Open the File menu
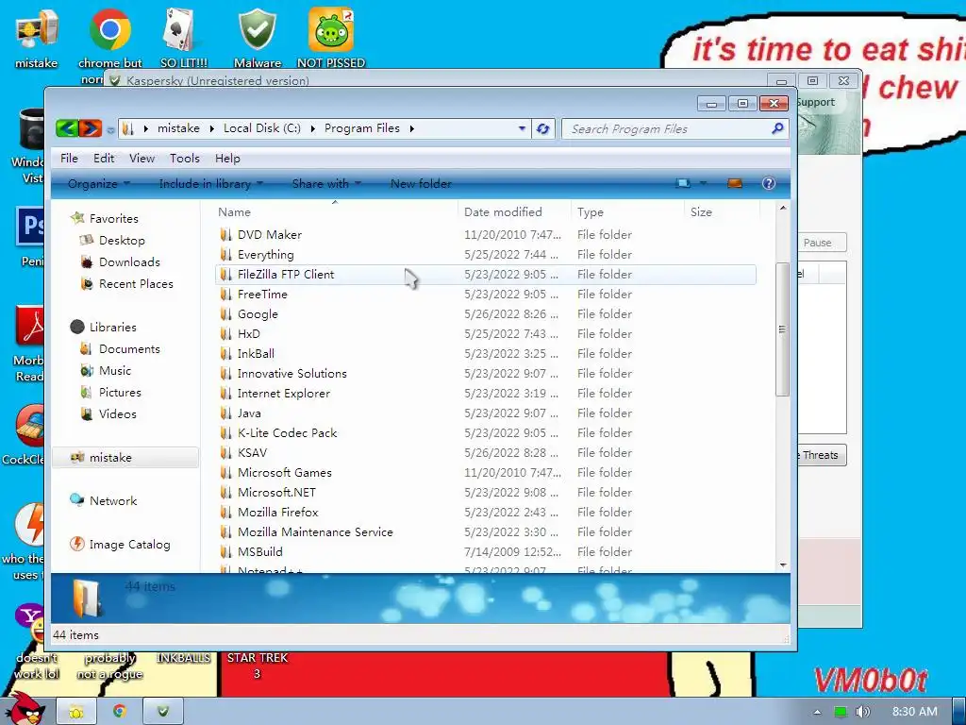This screenshot has height=725, width=966. coord(69,159)
